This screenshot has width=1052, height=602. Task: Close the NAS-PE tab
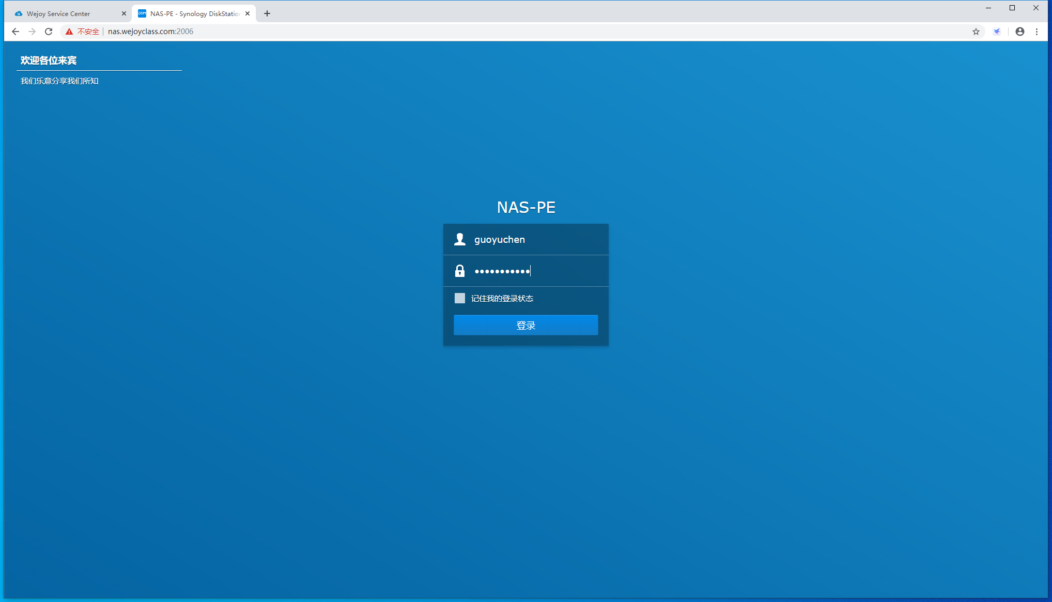pos(247,13)
